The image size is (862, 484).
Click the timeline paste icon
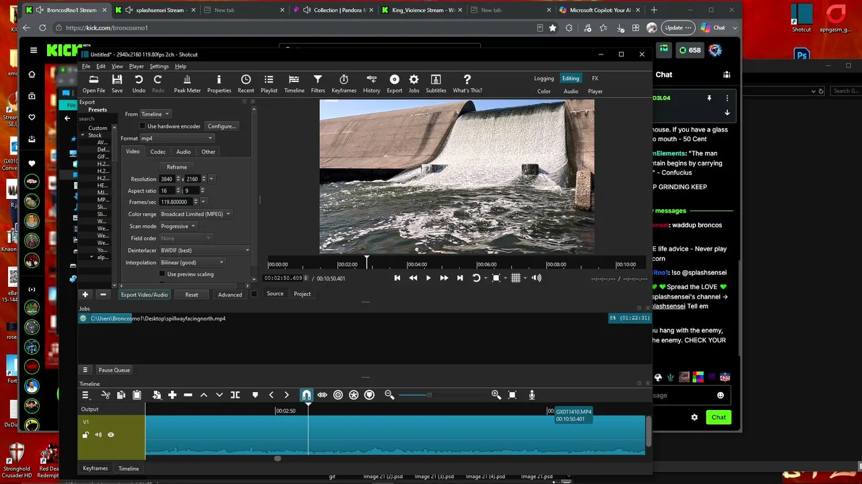[x=137, y=395]
